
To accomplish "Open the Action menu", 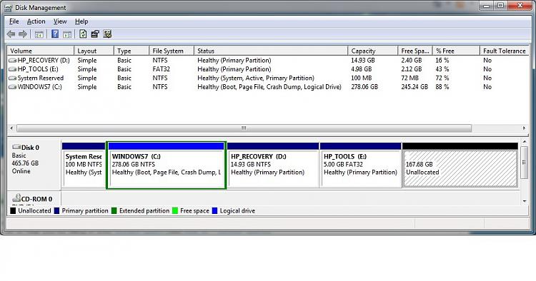I will tap(36, 21).
